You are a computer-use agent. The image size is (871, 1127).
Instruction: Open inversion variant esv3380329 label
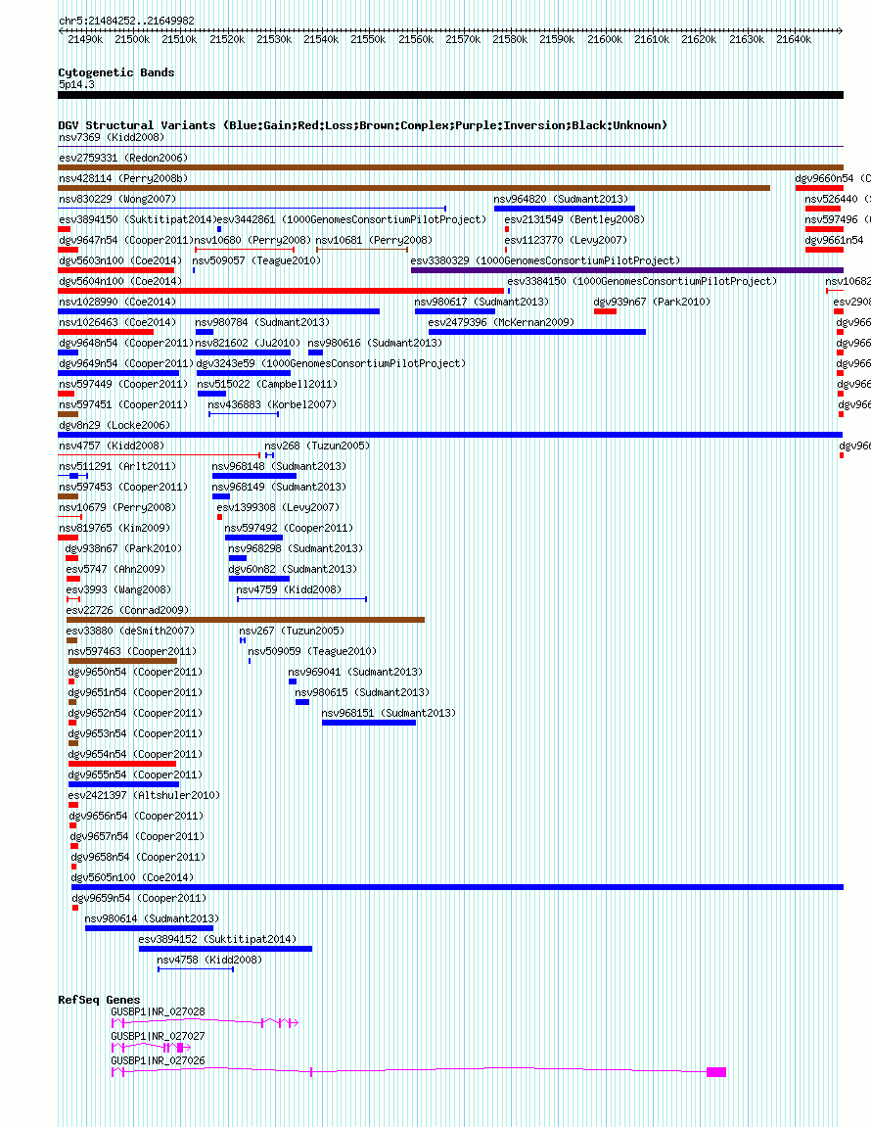click(545, 260)
